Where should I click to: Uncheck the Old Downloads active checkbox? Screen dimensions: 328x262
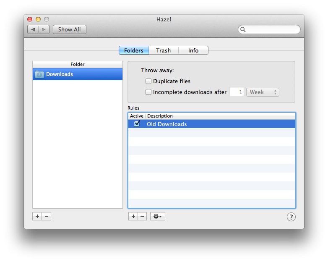click(137, 124)
